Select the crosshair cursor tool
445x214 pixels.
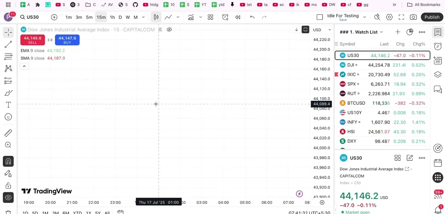[8, 32]
